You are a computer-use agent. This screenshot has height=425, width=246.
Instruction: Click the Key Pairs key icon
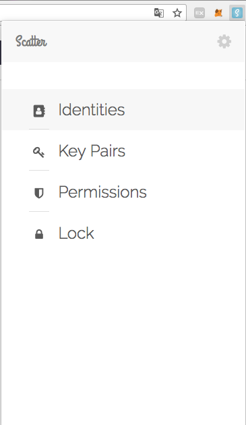[x=38, y=152]
